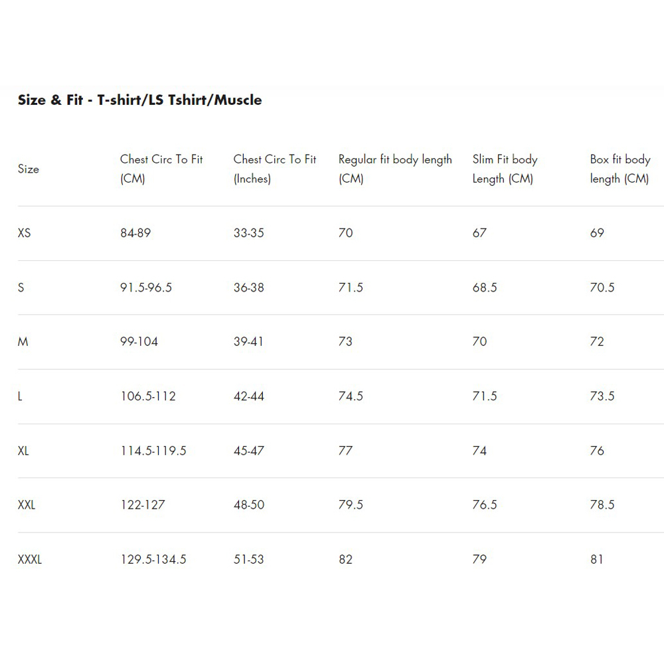
Task: Click the 36-38 chest inches cell
Action: (x=249, y=288)
